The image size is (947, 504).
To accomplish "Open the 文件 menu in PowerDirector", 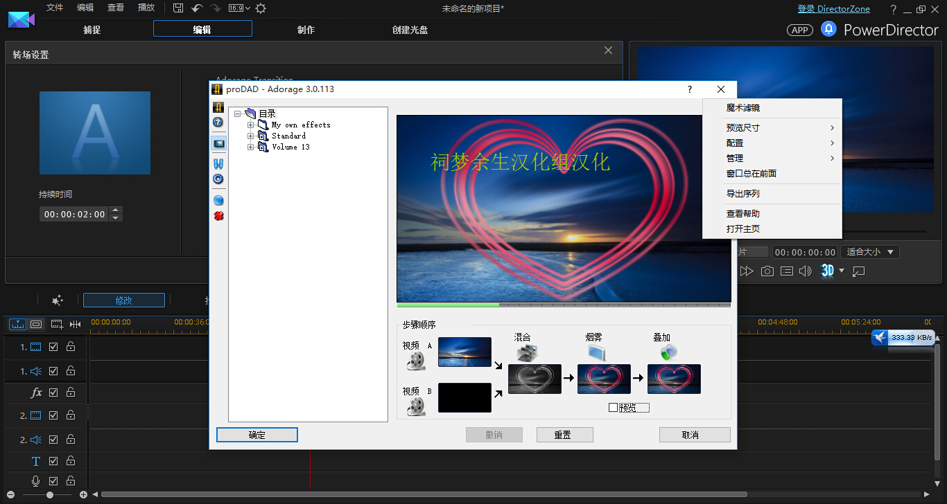I will click(x=54, y=8).
